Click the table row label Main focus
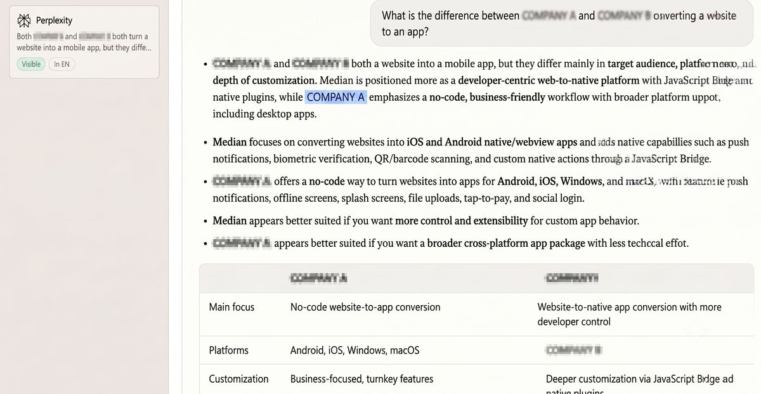 pyautogui.click(x=231, y=307)
